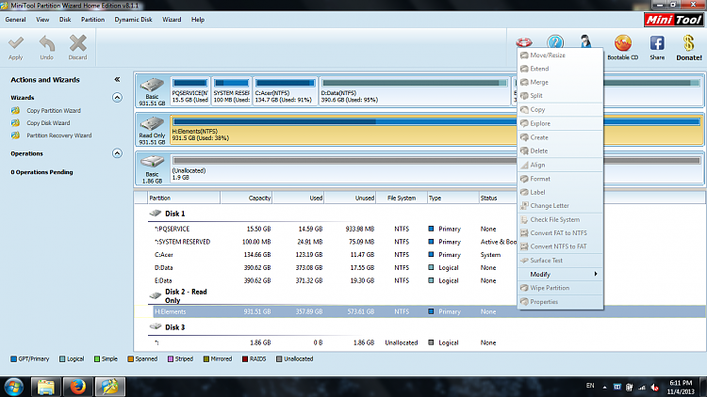Select the C:Acer partition block in disk map
The width and height of the screenshot is (707, 397).
coord(285,91)
